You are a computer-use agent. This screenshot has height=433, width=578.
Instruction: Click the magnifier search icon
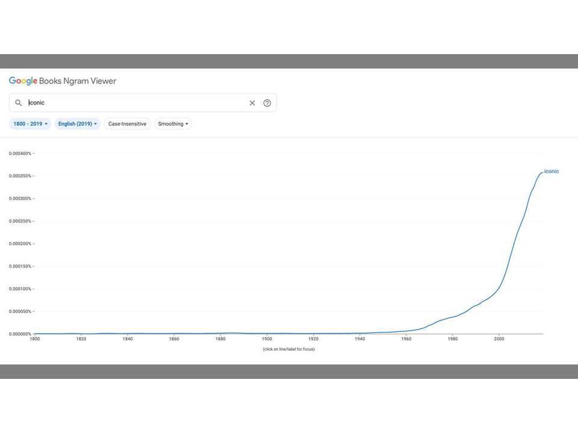click(x=19, y=103)
